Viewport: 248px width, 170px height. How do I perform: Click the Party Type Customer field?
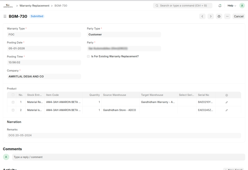click(124, 35)
